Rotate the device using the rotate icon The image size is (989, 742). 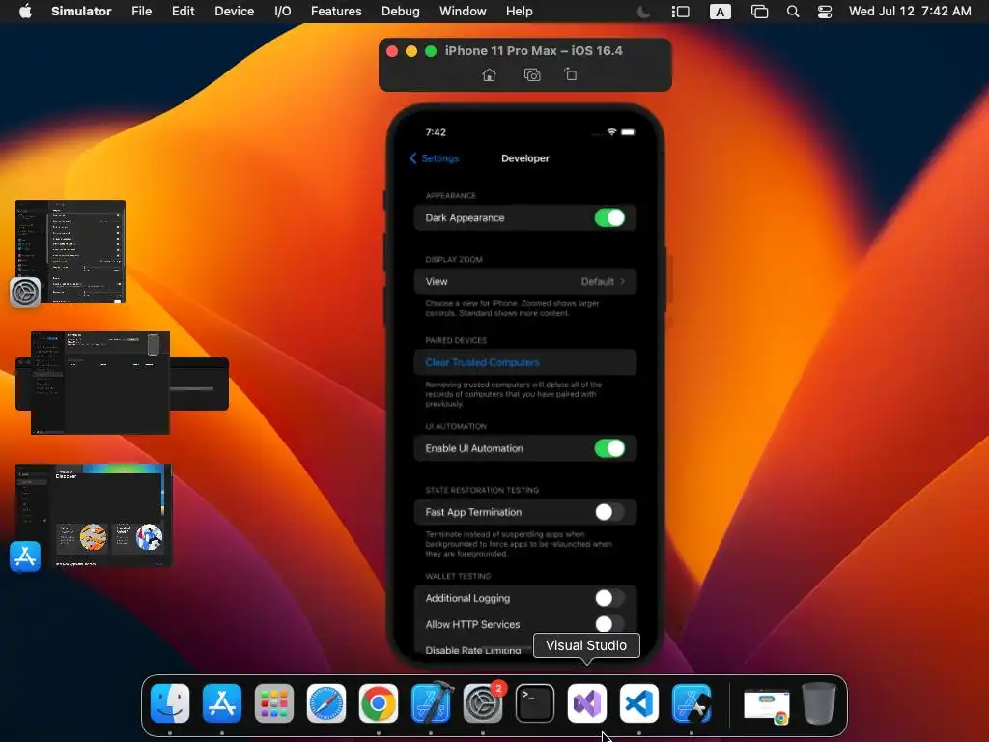(570, 74)
